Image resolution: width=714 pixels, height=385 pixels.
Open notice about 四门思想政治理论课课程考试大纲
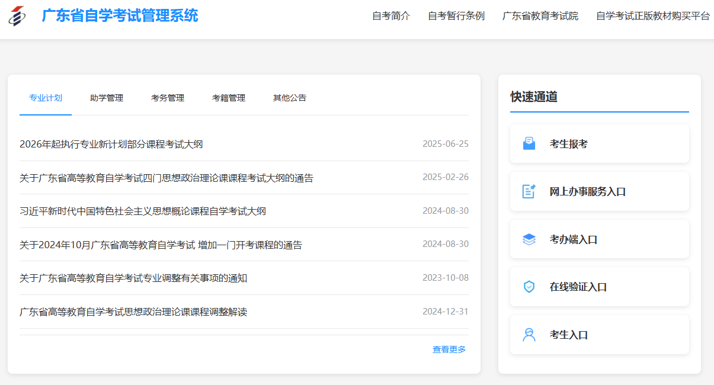tap(167, 178)
